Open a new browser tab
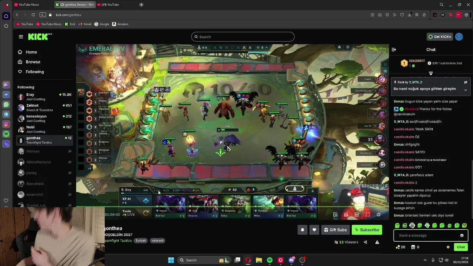The width and height of the screenshot is (473, 266). click(x=141, y=5)
